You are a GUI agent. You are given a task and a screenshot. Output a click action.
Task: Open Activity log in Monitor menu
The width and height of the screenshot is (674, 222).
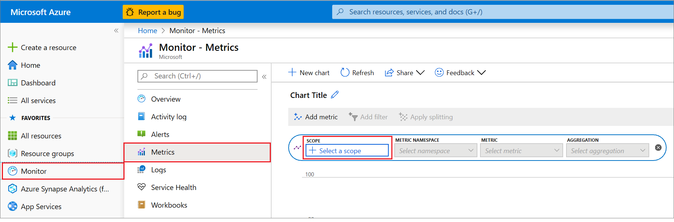(x=168, y=117)
